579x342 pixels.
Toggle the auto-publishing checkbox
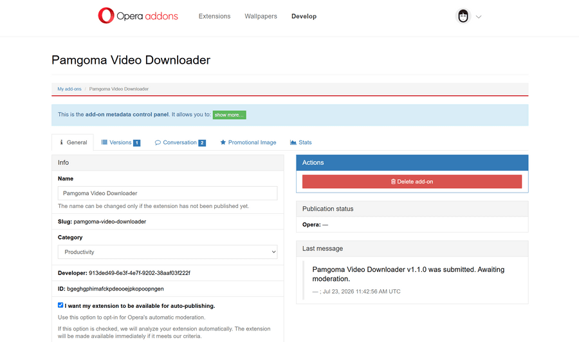coord(60,305)
